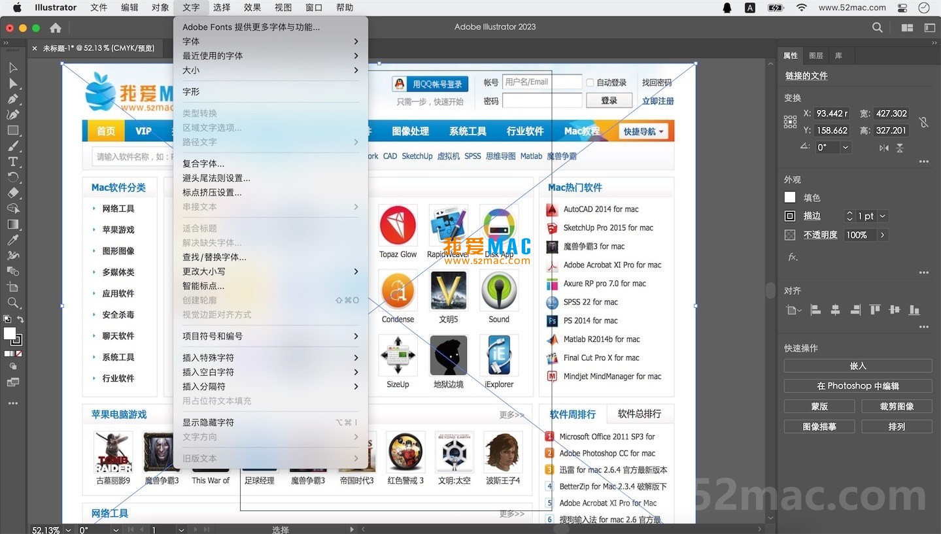Open stroke weight dropdown next to 1 pt
This screenshot has width=941, height=534.
[883, 216]
